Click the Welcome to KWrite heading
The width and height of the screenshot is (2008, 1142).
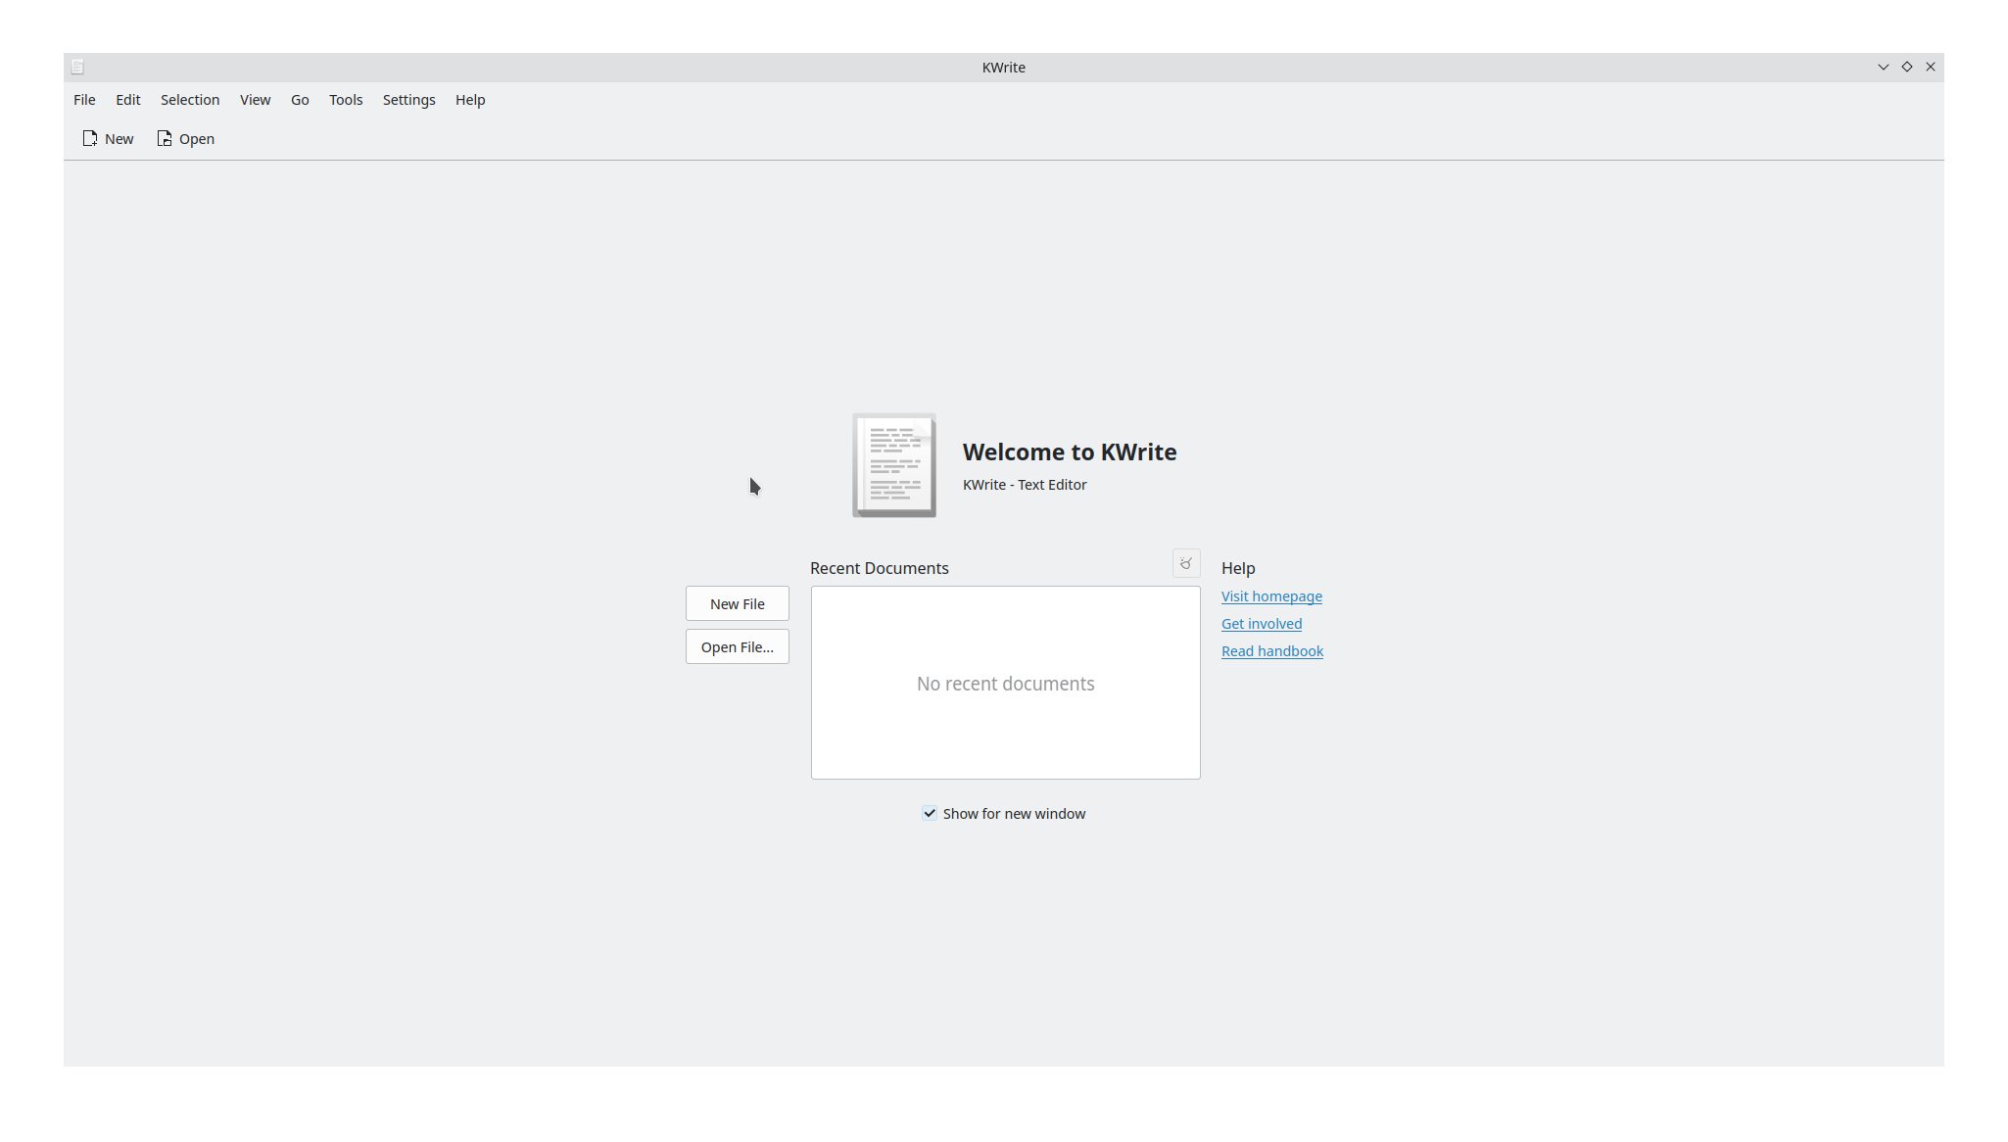[x=1070, y=452]
